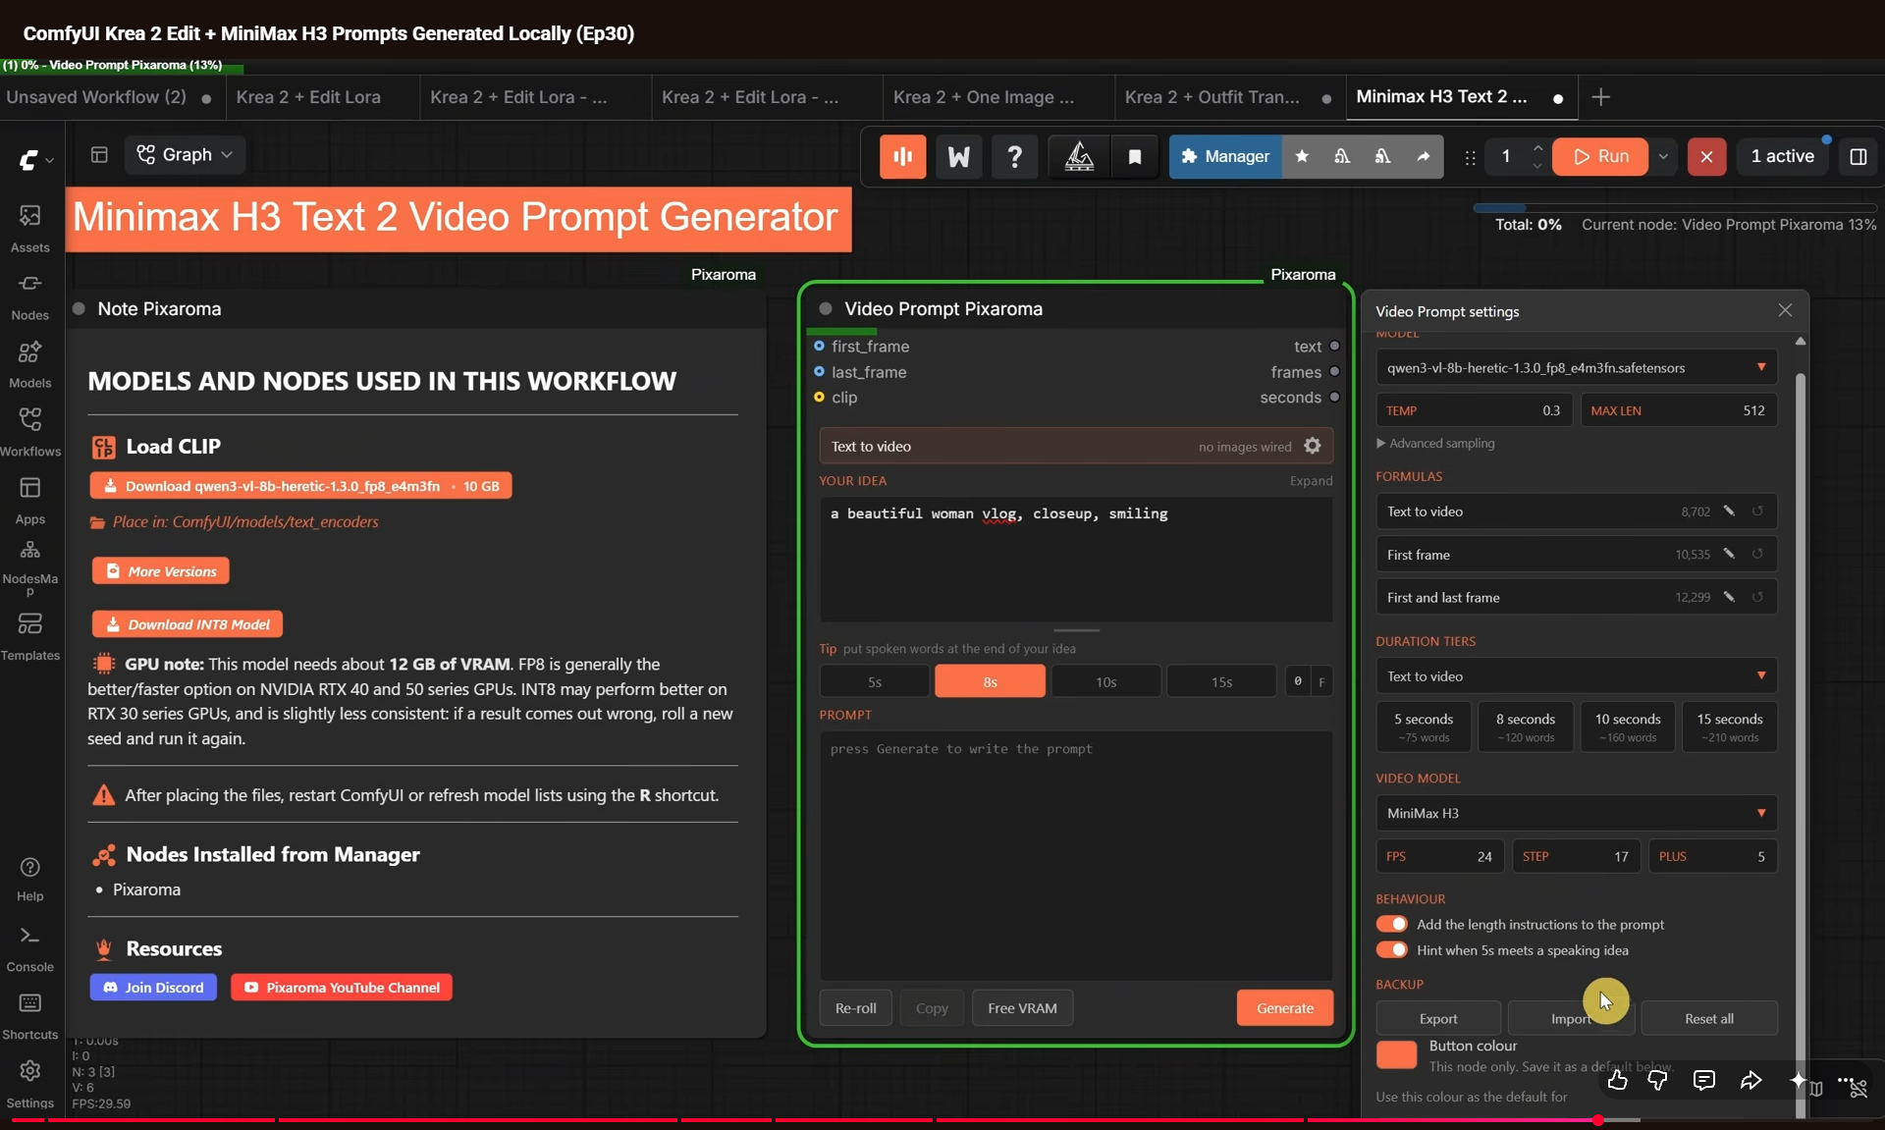Toggle the right side panel icon
Screen dimensions: 1885x1130
click(x=1858, y=156)
